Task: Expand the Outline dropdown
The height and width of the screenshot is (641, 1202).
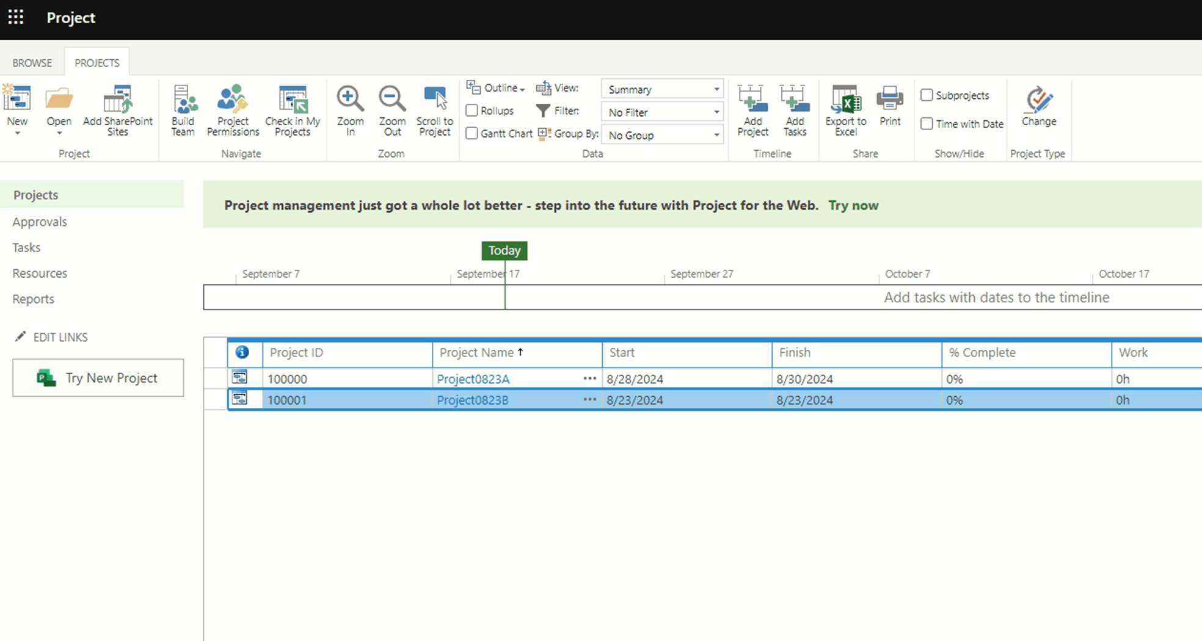Action: pos(495,88)
